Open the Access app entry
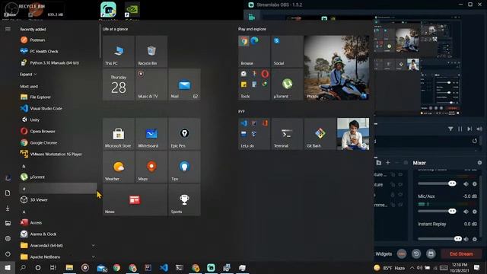Image resolution: width=487 pixels, height=274 pixels. [58, 222]
